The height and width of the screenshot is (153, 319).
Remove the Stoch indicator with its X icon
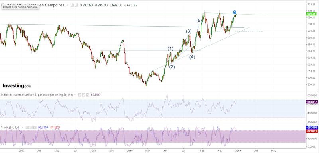(x=35, y=128)
